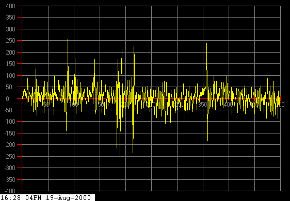Click the tip of the tallest yellow spike above 250
This screenshot has width=290, height=201.
[68, 40]
